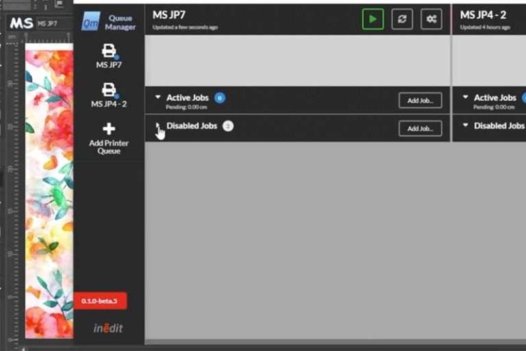This screenshot has height=351, width=526.
Task: Click the MS JP4 - 2 queue header title
Action: coord(483,15)
